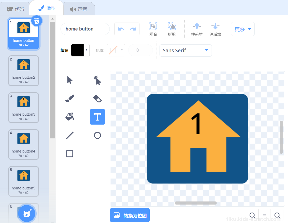The height and width of the screenshot is (223, 288).
Task: Select the Line tool
Action: click(x=69, y=135)
